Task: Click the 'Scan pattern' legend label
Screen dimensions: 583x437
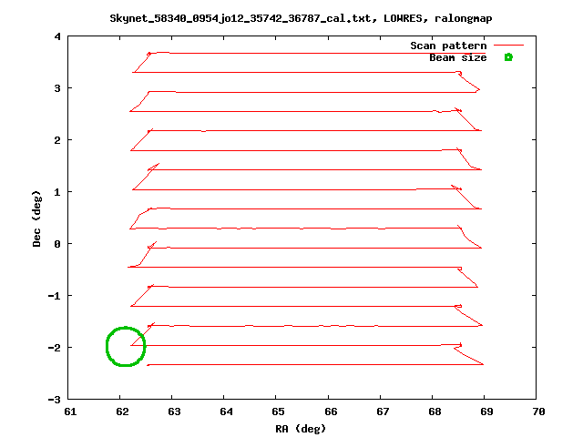Action: point(448,46)
